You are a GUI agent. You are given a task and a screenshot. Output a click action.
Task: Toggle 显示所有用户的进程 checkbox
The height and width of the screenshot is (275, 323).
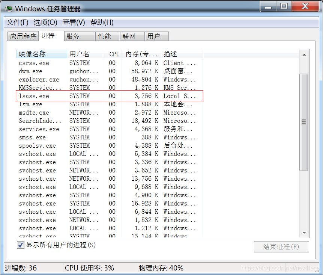click(20, 245)
